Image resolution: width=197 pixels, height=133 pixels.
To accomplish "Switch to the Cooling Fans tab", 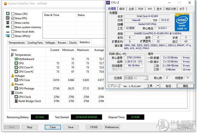I will pos(35,43).
